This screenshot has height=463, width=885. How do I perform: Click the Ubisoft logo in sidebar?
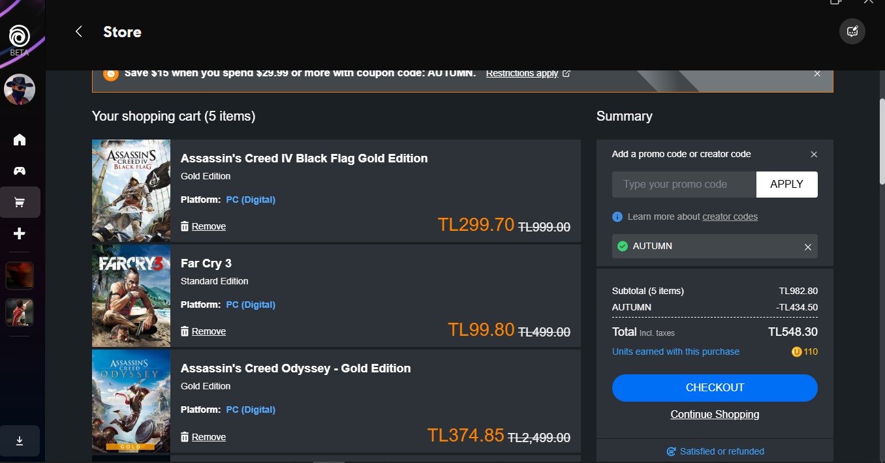click(x=20, y=35)
